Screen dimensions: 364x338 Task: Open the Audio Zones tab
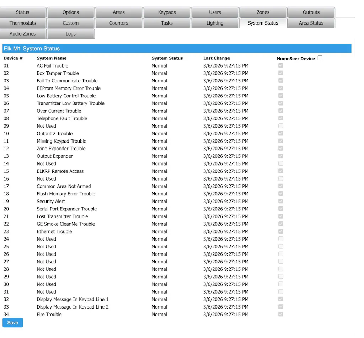pos(23,34)
